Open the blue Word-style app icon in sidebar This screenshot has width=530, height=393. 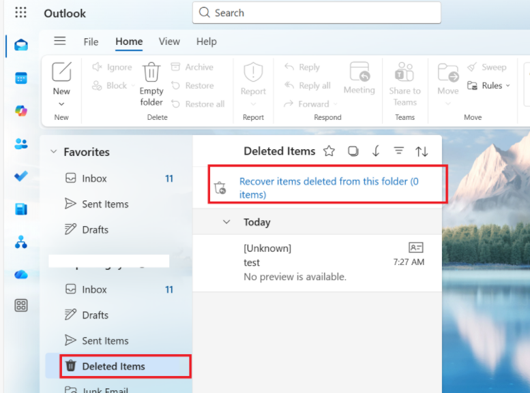coord(21,209)
